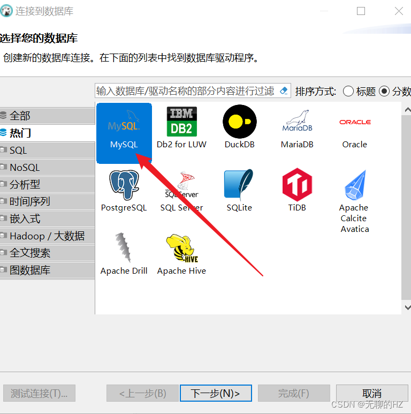Select the MySQL database driver
This screenshot has width=411, height=414.
pyautogui.click(x=124, y=133)
